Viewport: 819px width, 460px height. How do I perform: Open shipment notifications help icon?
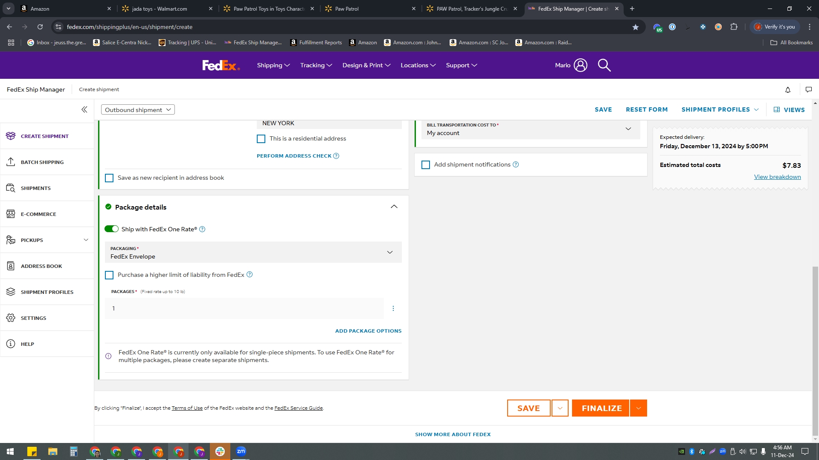(x=516, y=164)
